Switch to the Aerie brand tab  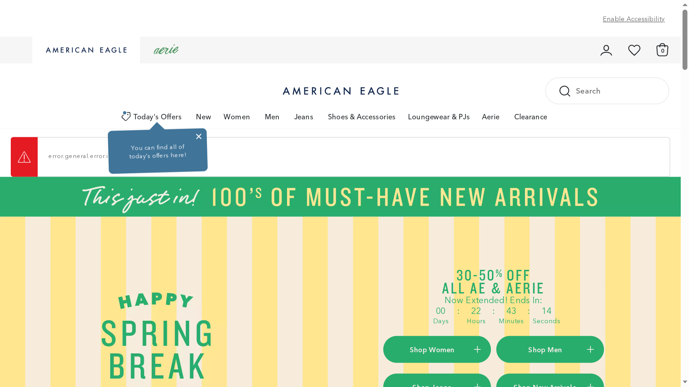166,50
